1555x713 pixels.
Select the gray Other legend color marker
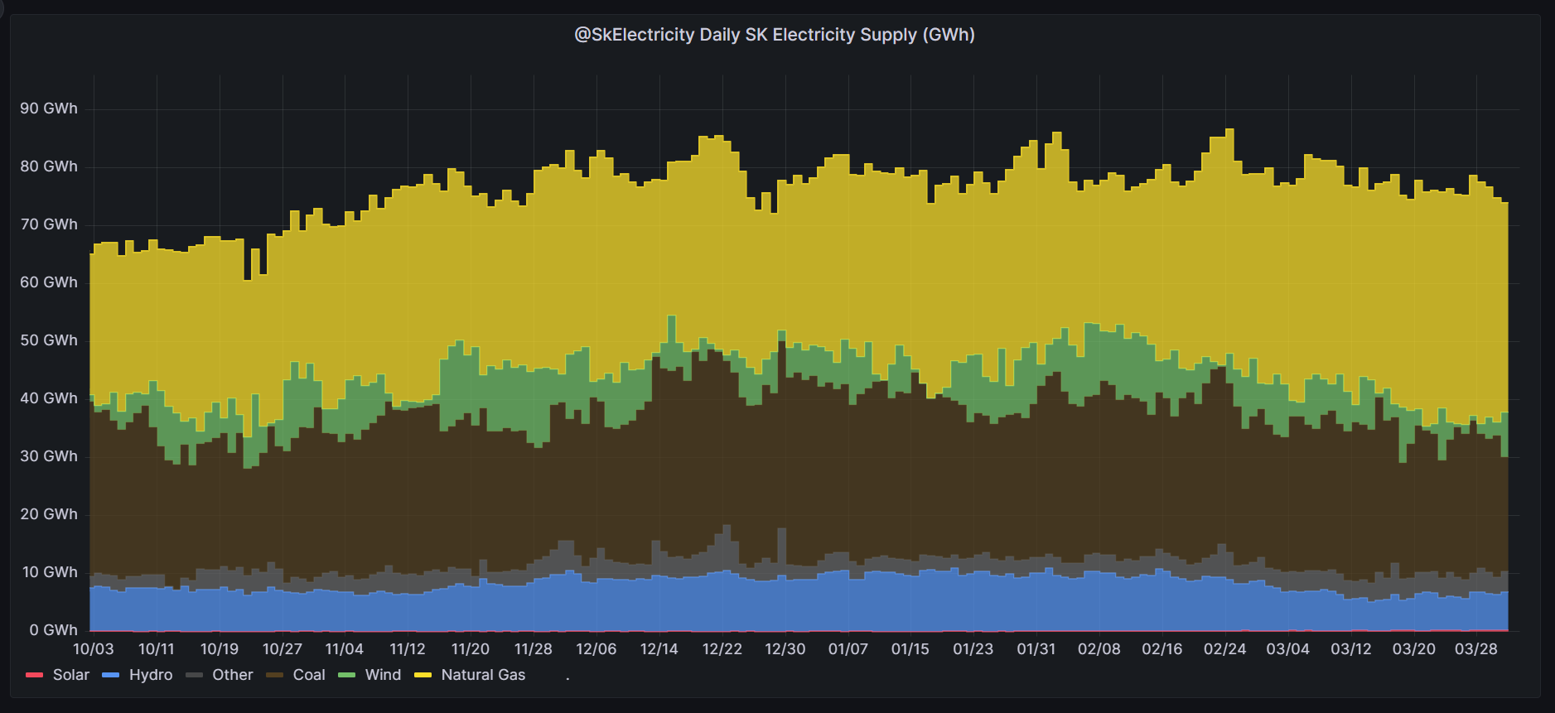pos(194,675)
